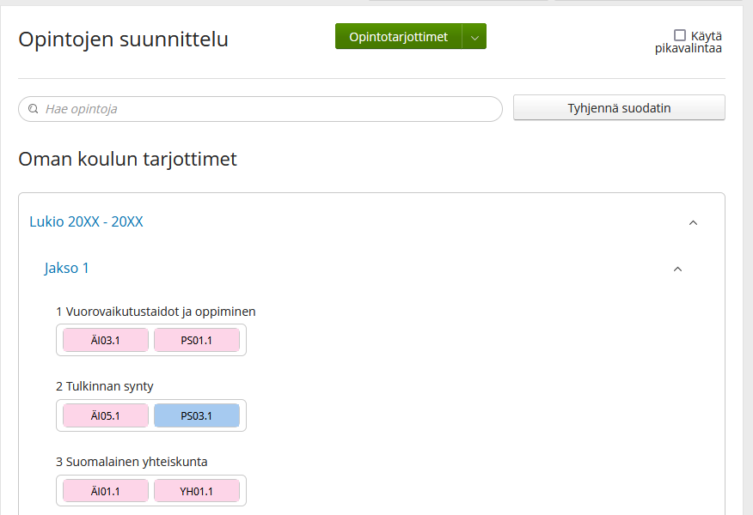Select the pink ÄI03.1 course tile
The image size is (753, 515).
pyautogui.click(x=106, y=341)
